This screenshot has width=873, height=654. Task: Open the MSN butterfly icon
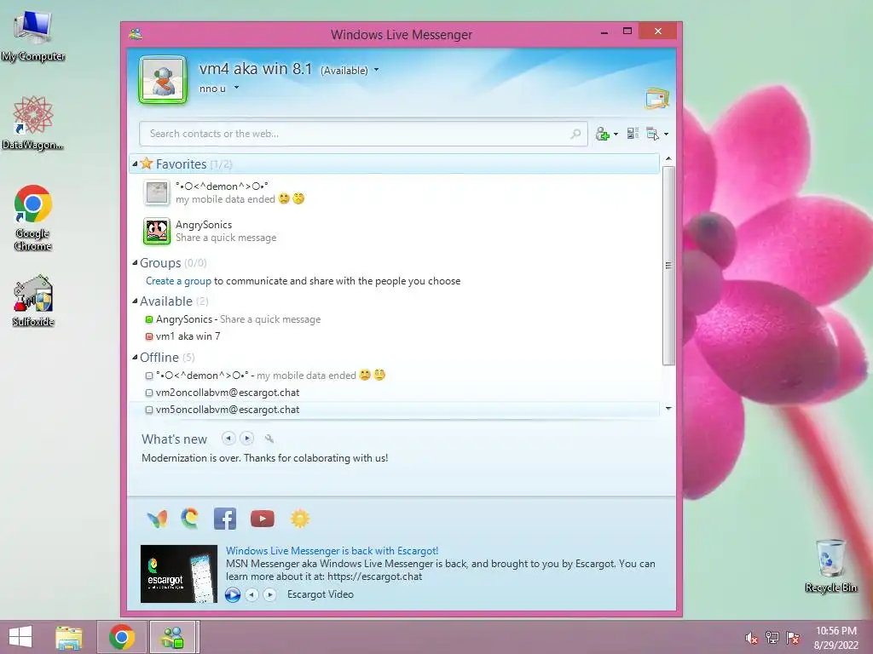click(158, 519)
